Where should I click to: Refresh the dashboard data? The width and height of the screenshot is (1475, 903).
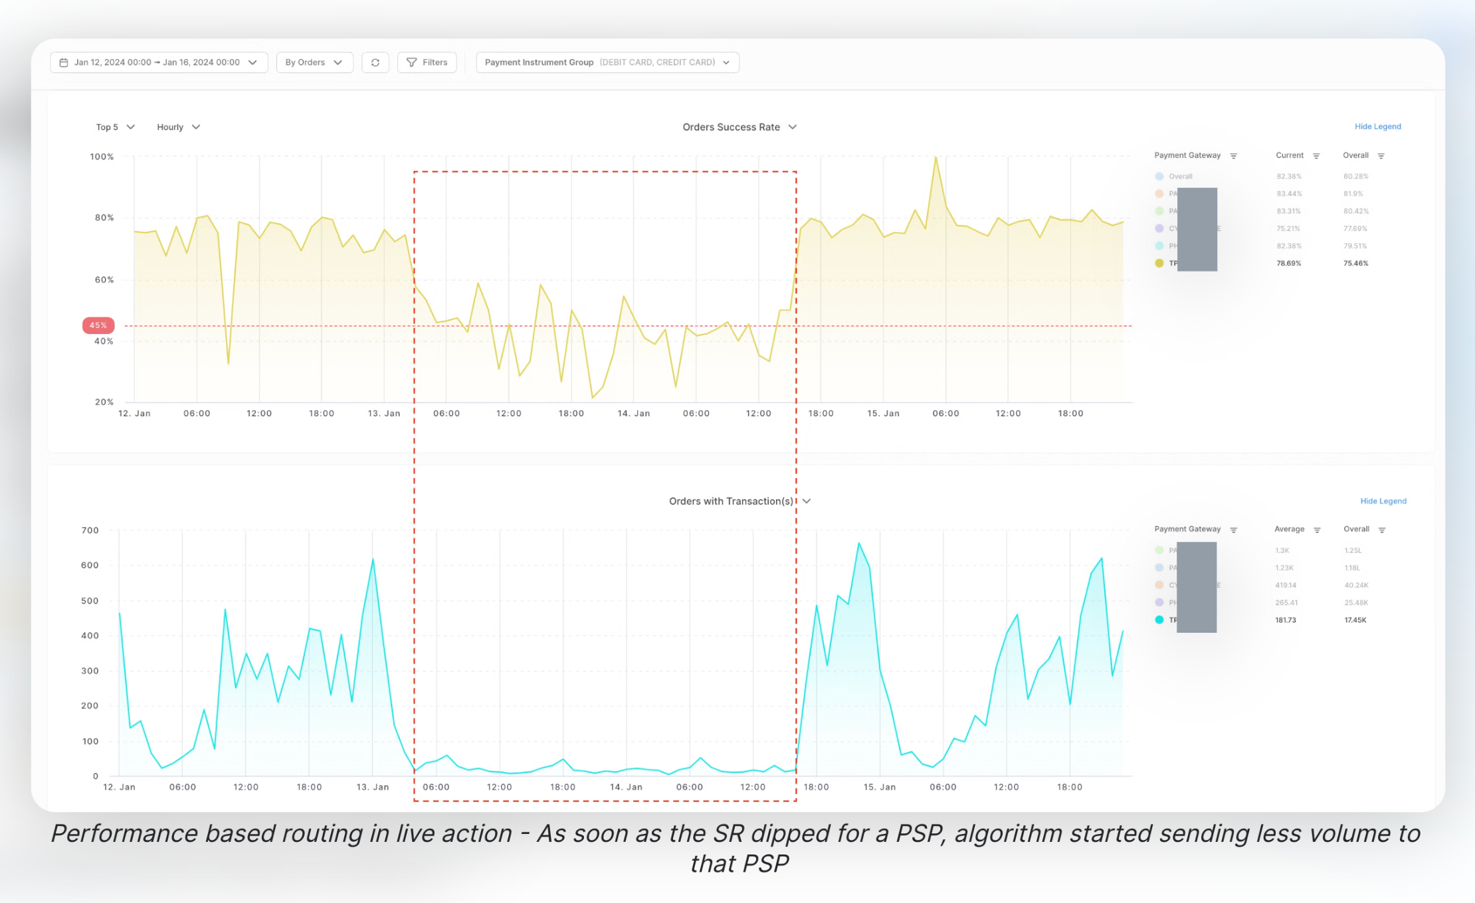pos(375,62)
